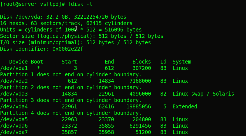
Task: Click the "Linux swap / Solaris" system label
Action: coord(203,94)
